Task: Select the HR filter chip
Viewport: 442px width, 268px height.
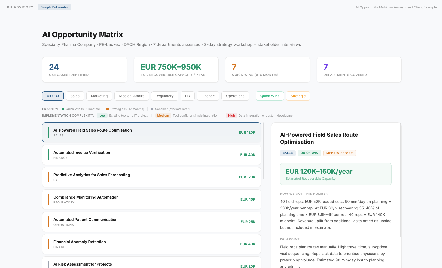Action: (188, 96)
